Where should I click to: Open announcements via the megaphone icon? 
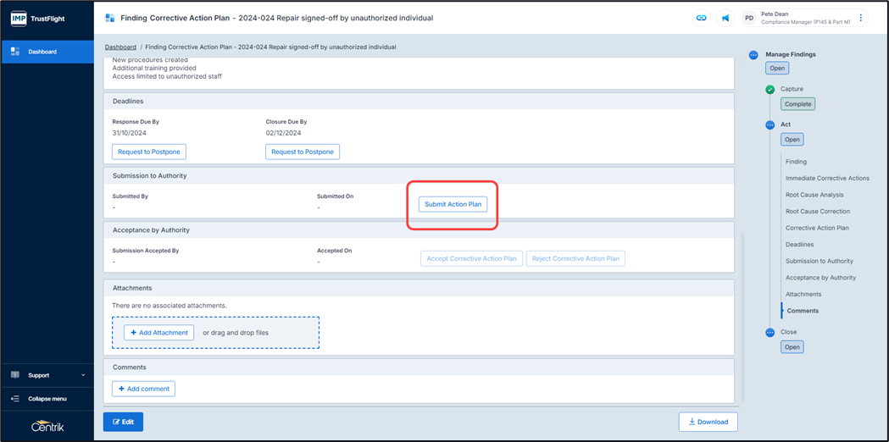click(725, 18)
